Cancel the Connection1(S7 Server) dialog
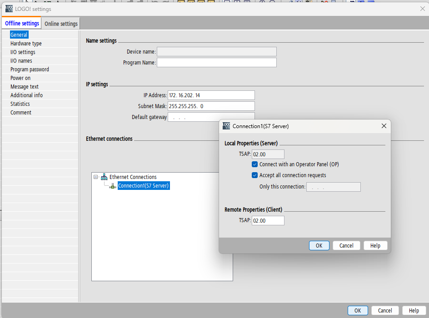The height and width of the screenshot is (318, 429). (x=346, y=245)
